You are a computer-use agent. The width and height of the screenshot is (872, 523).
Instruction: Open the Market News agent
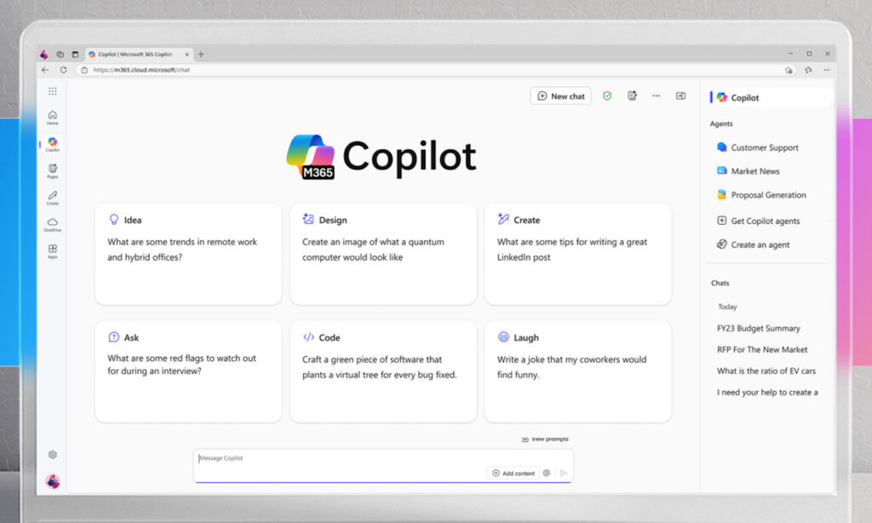tap(748, 171)
